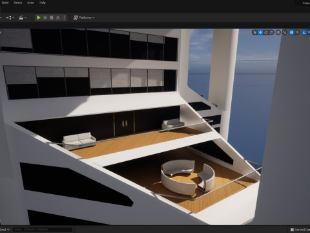Open the cinematics clapperboard dropdown

click(23, 17)
